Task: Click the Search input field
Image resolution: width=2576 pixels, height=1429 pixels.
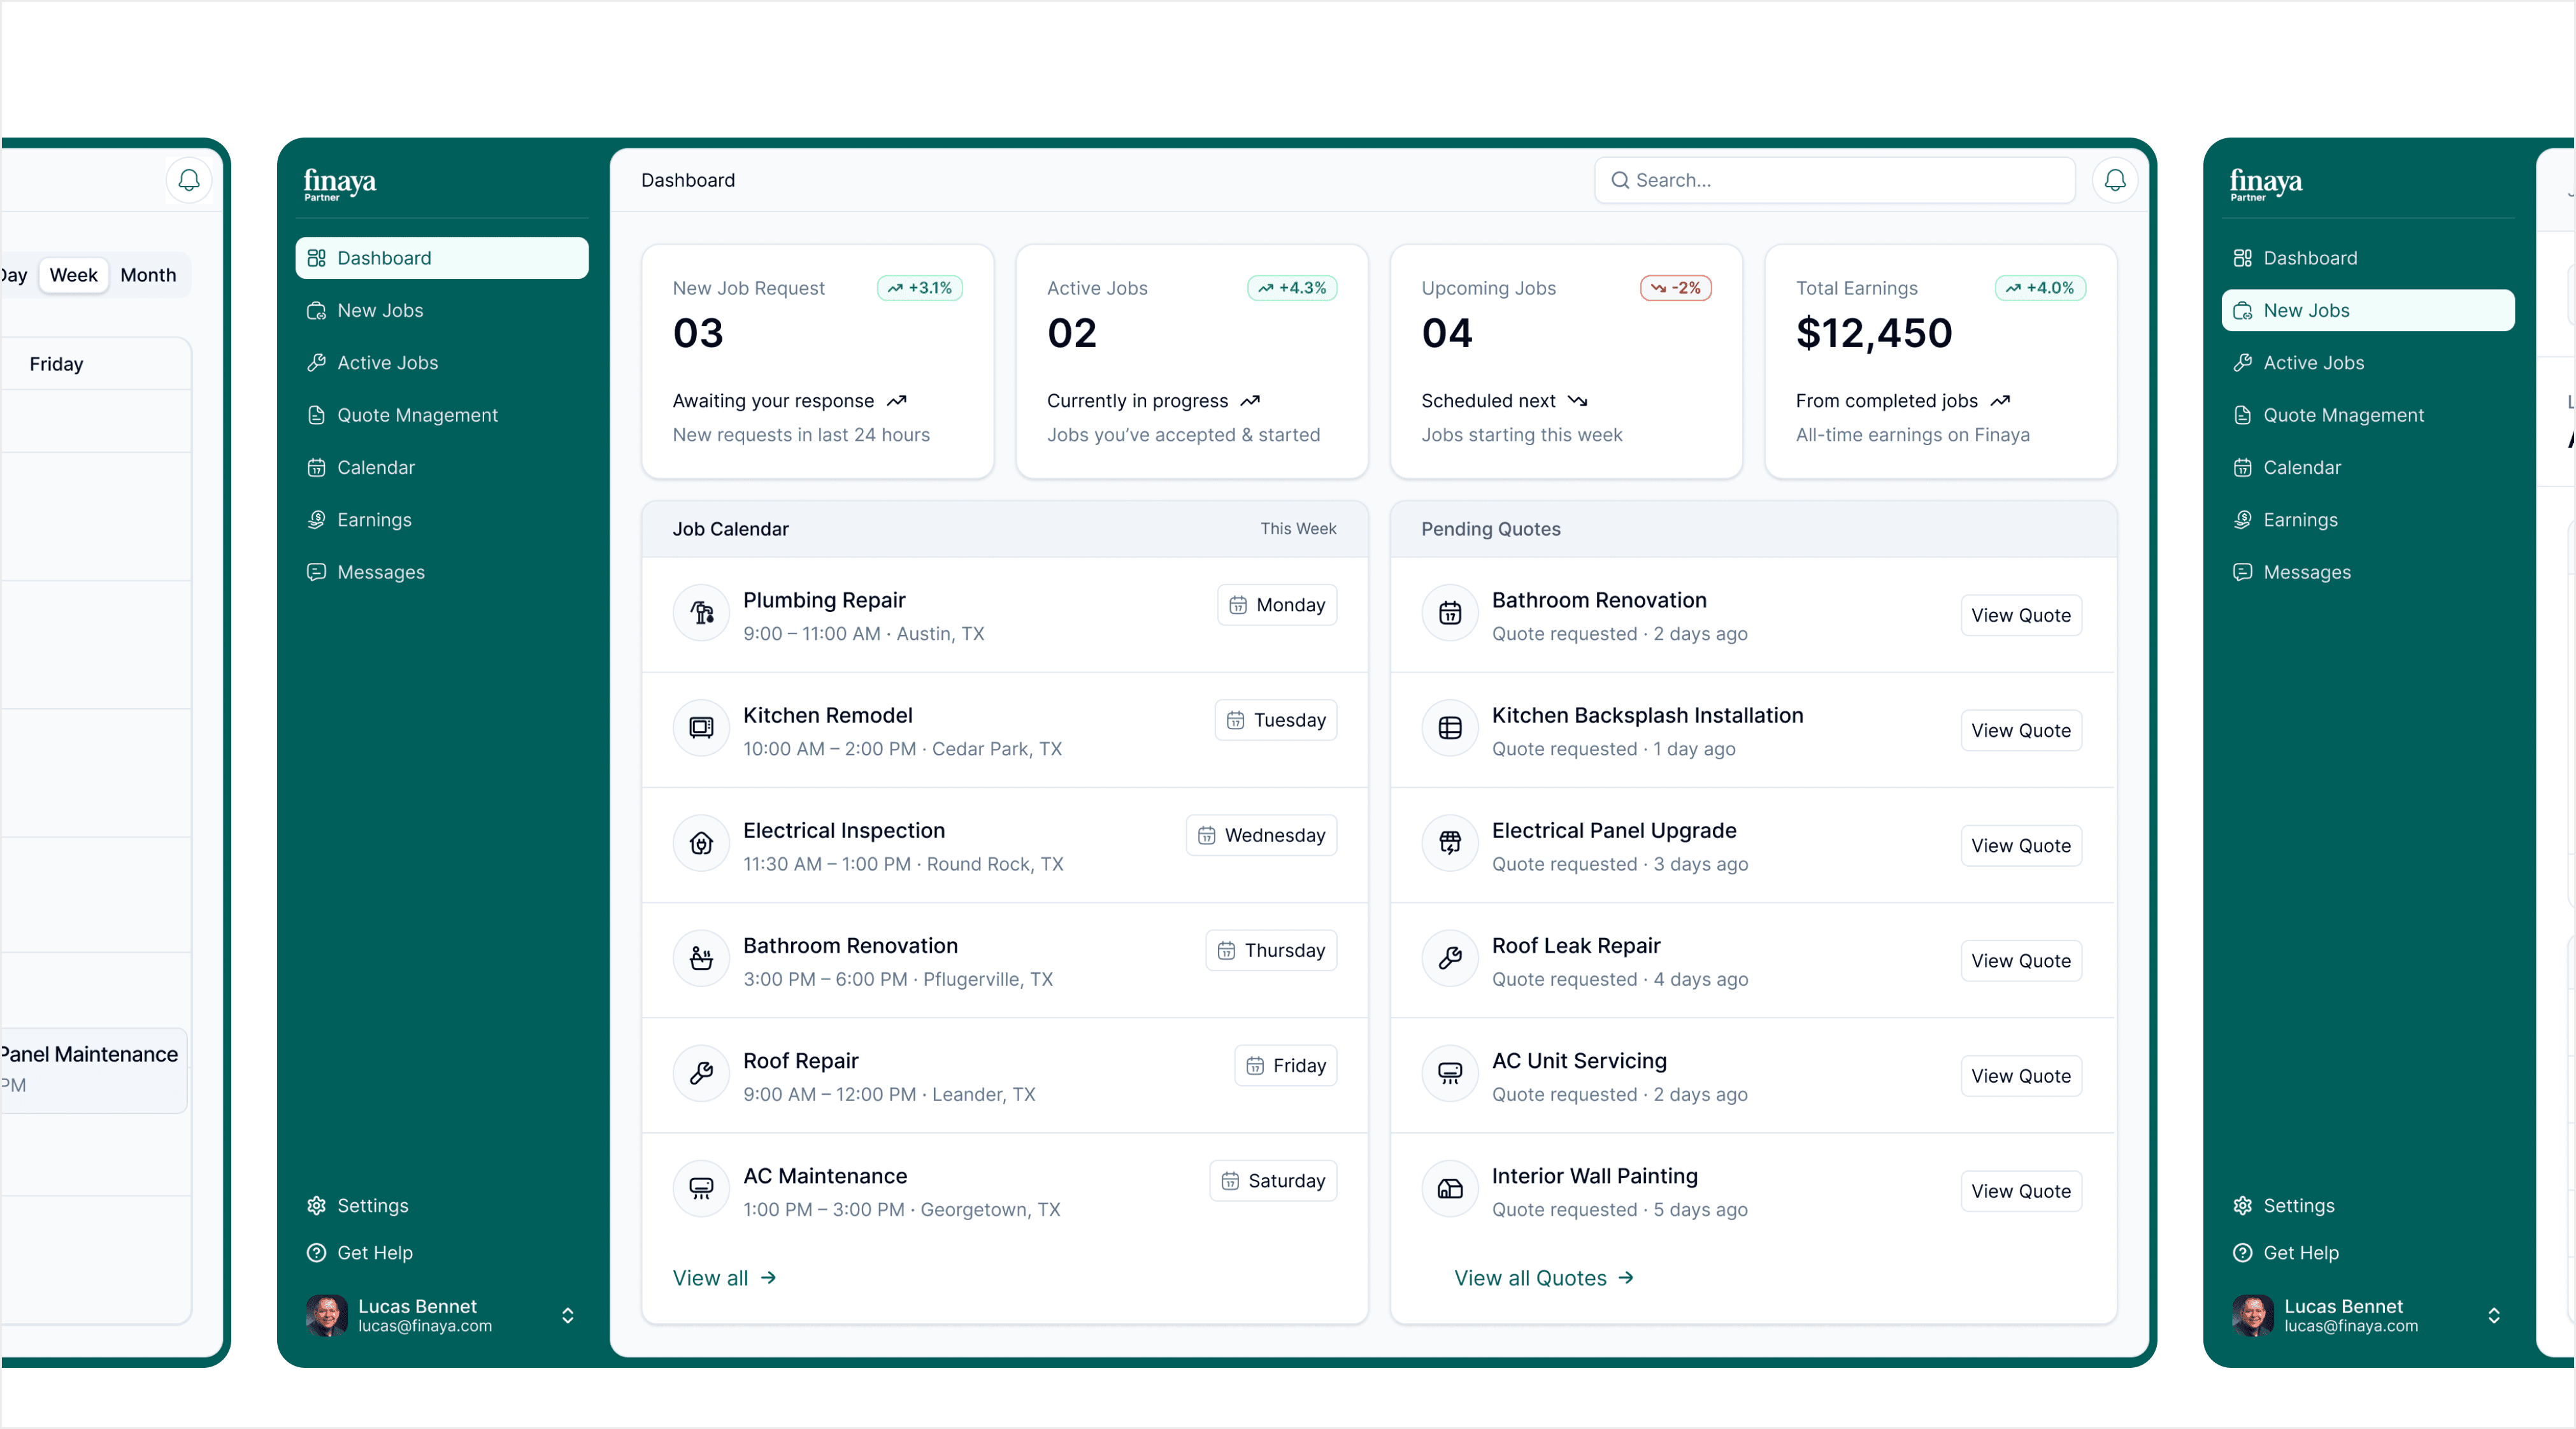Action: pyautogui.click(x=1834, y=180)
